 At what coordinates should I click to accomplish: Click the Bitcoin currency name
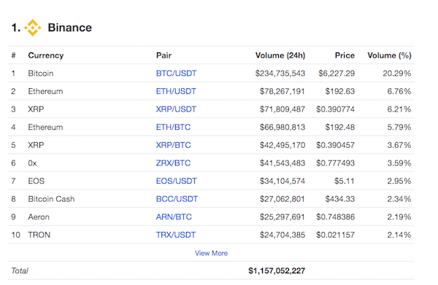[x=41, y=74]
